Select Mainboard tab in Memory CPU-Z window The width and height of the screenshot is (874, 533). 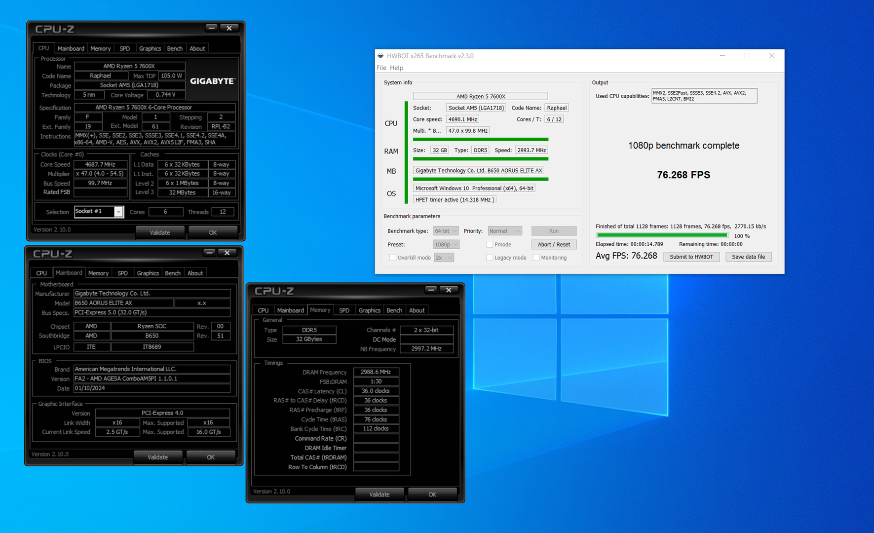[x=290, y=310]
